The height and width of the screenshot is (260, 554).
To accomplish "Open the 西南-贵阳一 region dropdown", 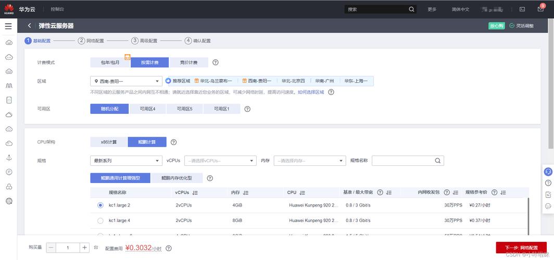I will point(127,81).
